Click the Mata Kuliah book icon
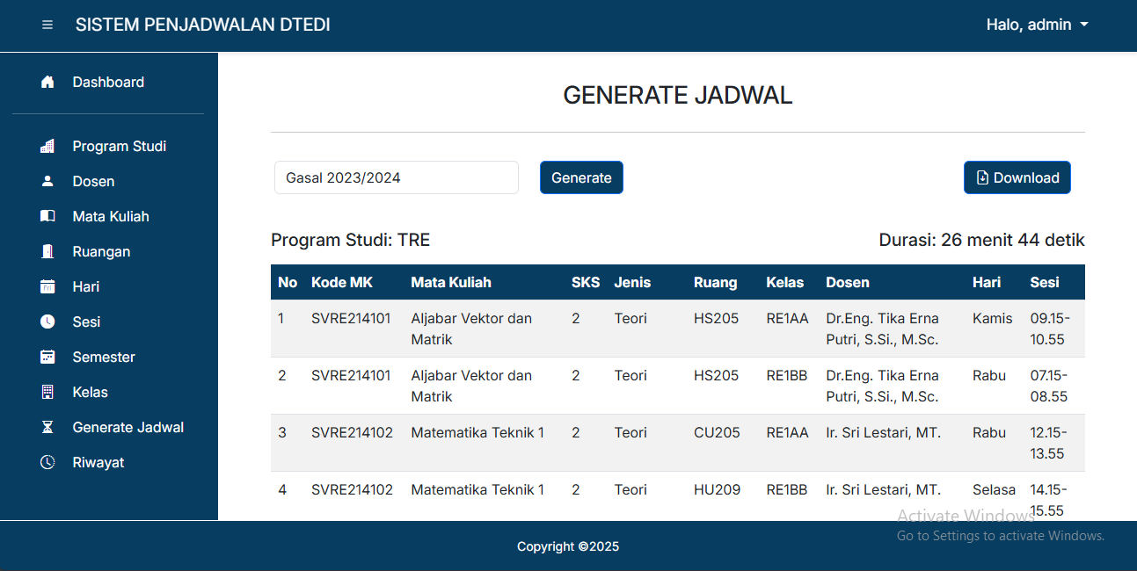The width and height of the screenshot is (1137, 571). pos(47,217)
